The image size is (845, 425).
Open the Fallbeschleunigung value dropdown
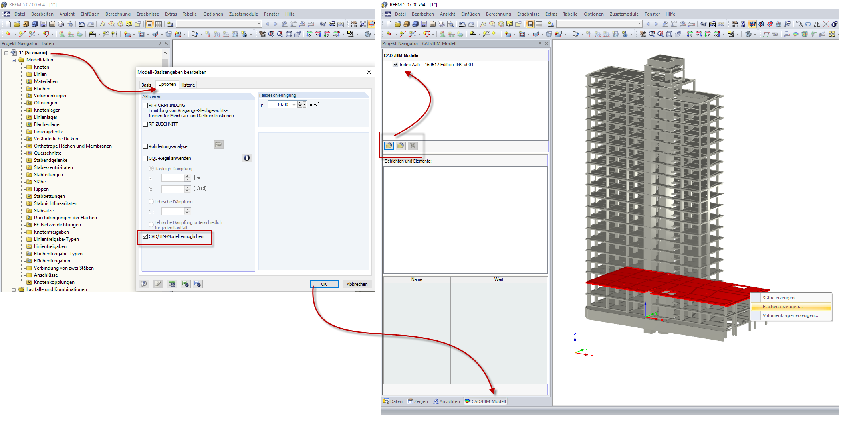(293, 104)
